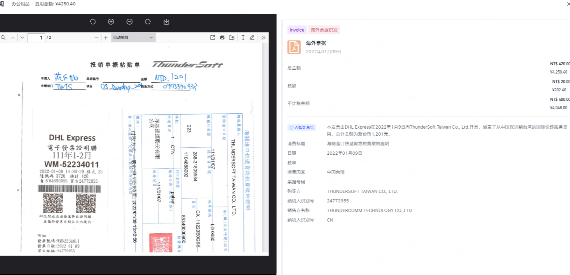The image size is (570, 275).
Task: Download the invoice from the dark toolbar
Action: 166,22
